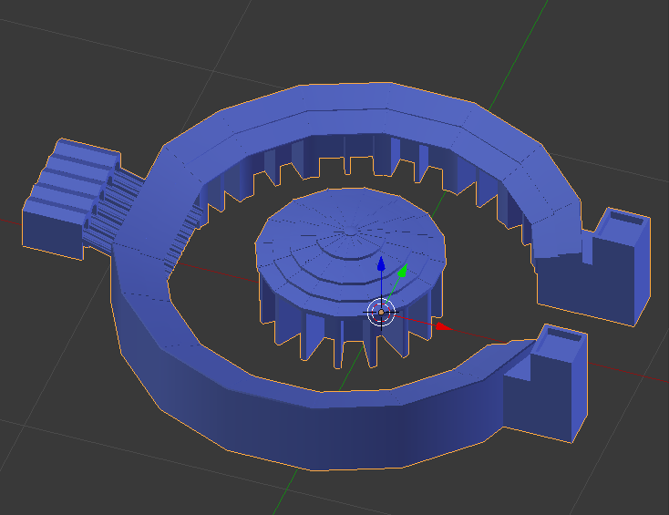This screenshot has height=515, width=669.
Task: Select the lower right slotted bracket
Action: point(551,384)
